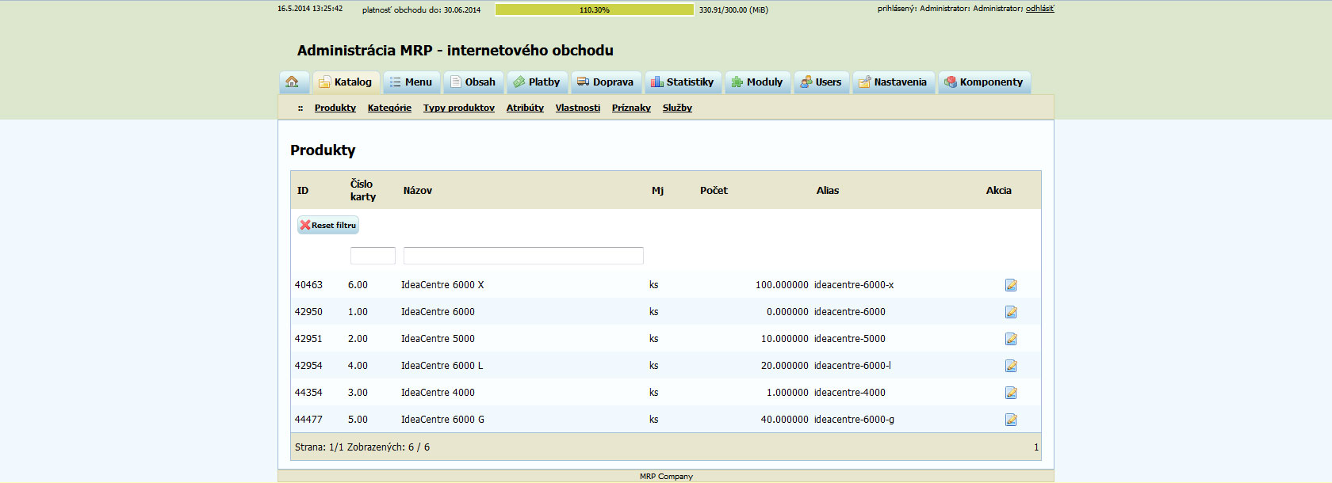The image size is (1332, 483).
Task: Open the Users tab
Action: 821,82
